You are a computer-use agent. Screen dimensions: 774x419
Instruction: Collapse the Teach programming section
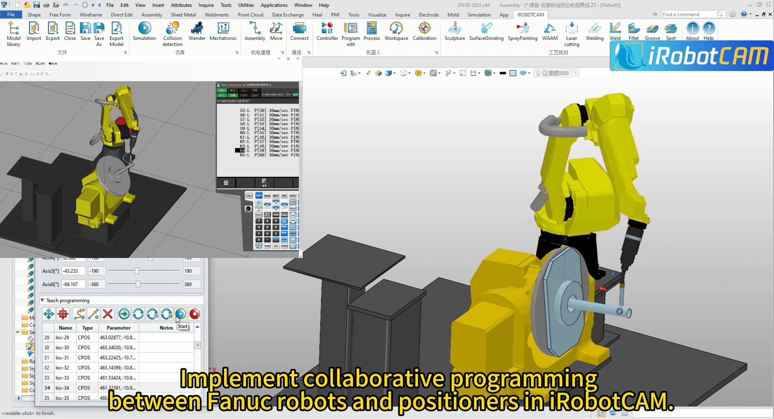pos(42,300)
